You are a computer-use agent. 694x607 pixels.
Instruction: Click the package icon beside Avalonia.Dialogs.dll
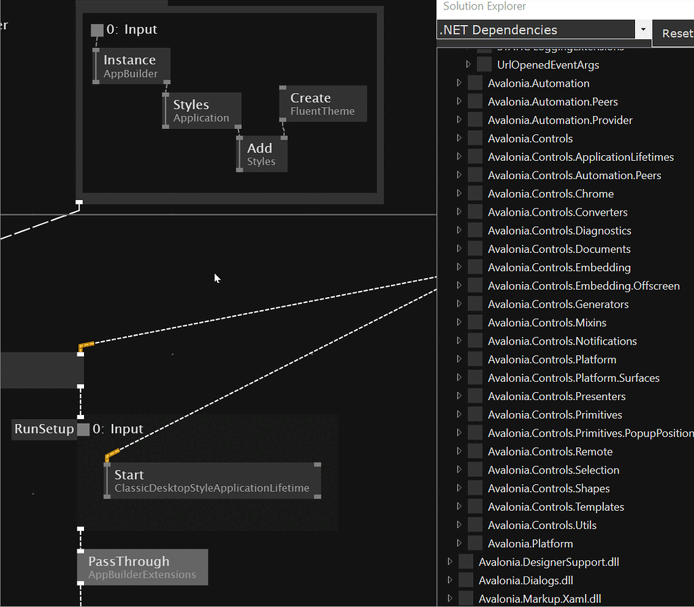[466, 580]
